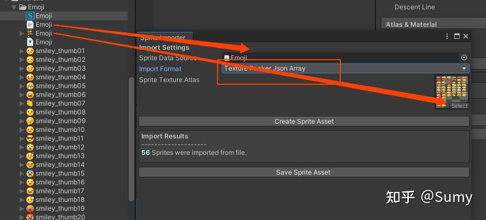Expand the Emoji texture atlas item

(22, 33)
